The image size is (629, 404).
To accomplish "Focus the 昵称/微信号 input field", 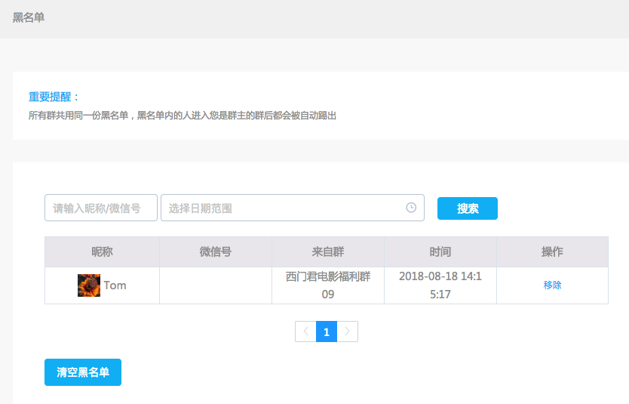I will (101, 208).
